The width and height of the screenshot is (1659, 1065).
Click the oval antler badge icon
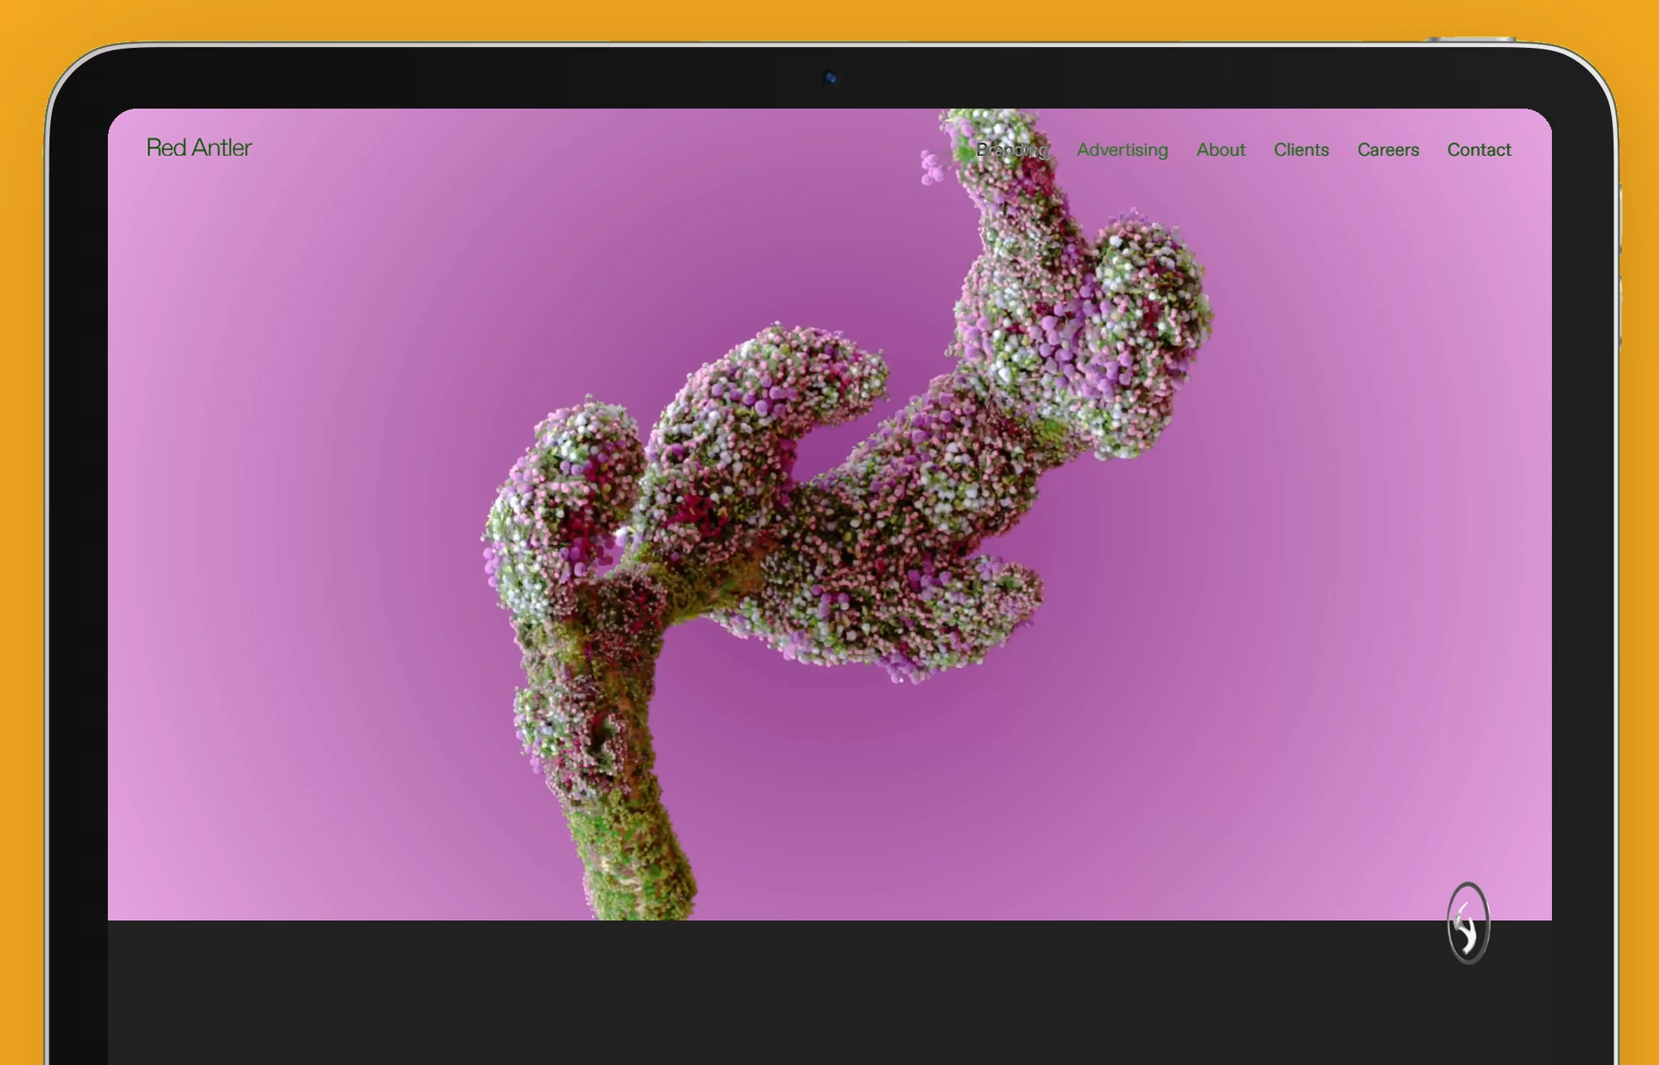pyautogui.click(x=1468, y=923)
